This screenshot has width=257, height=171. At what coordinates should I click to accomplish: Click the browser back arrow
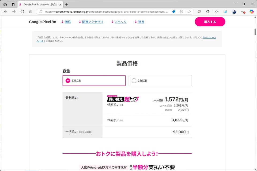coord(5,11)
